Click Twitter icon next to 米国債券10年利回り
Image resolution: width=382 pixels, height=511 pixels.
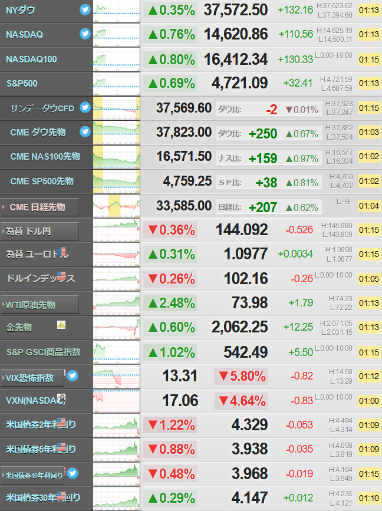[x=73, y=473]
